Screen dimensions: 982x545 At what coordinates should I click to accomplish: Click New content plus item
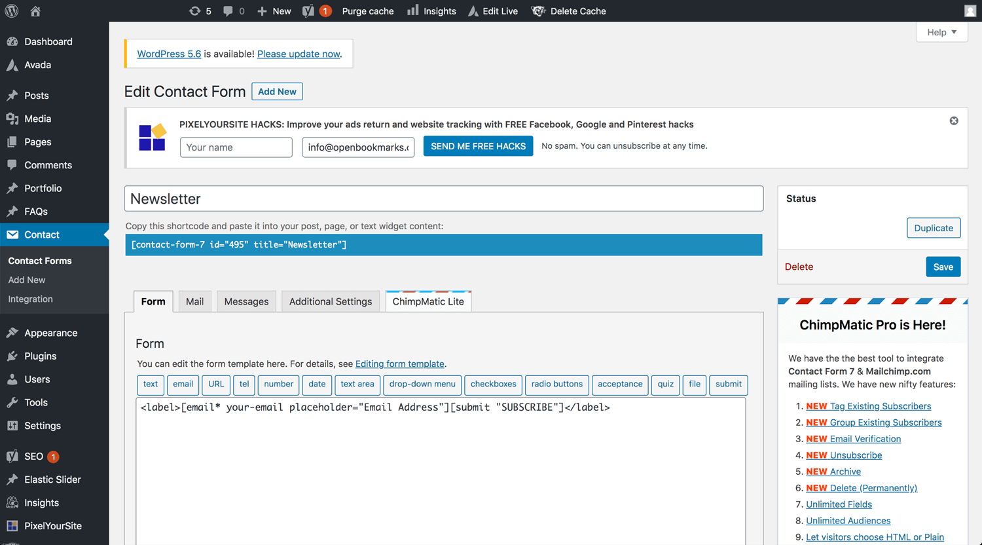[x=274, y=11]
